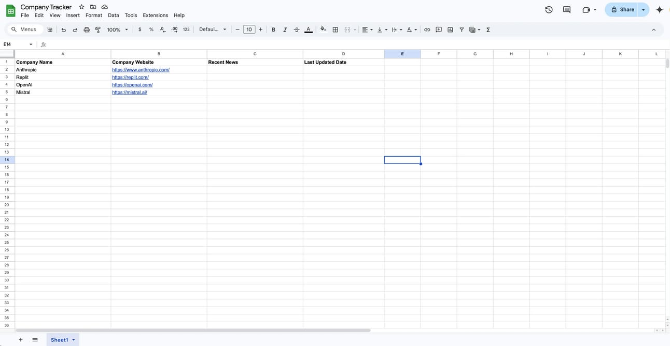Toggle bold formatting
The image size is (670, 346).
(x=273, y=29)
